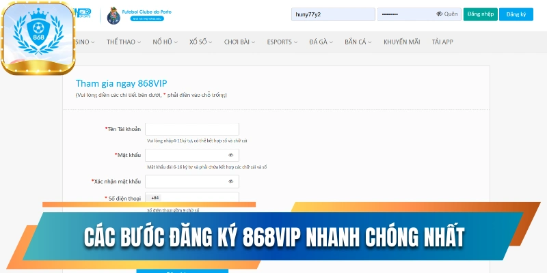This screenshot has width=547, height=273.
Task: Show password in Mật khẩu field
Action: pos(230,156)
